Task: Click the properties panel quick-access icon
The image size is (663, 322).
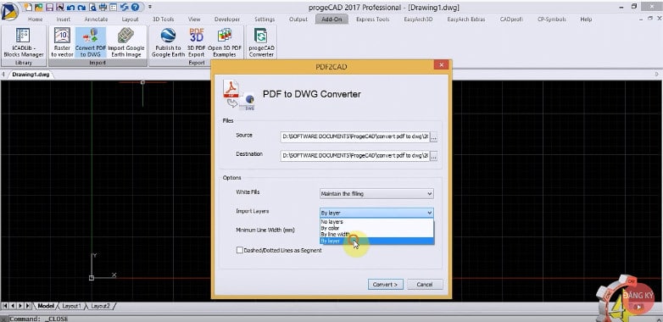Action: click(114, 7)
